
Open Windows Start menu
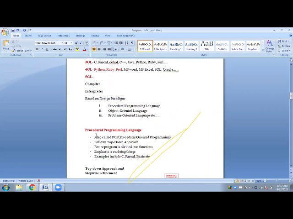tap(5, 188)
